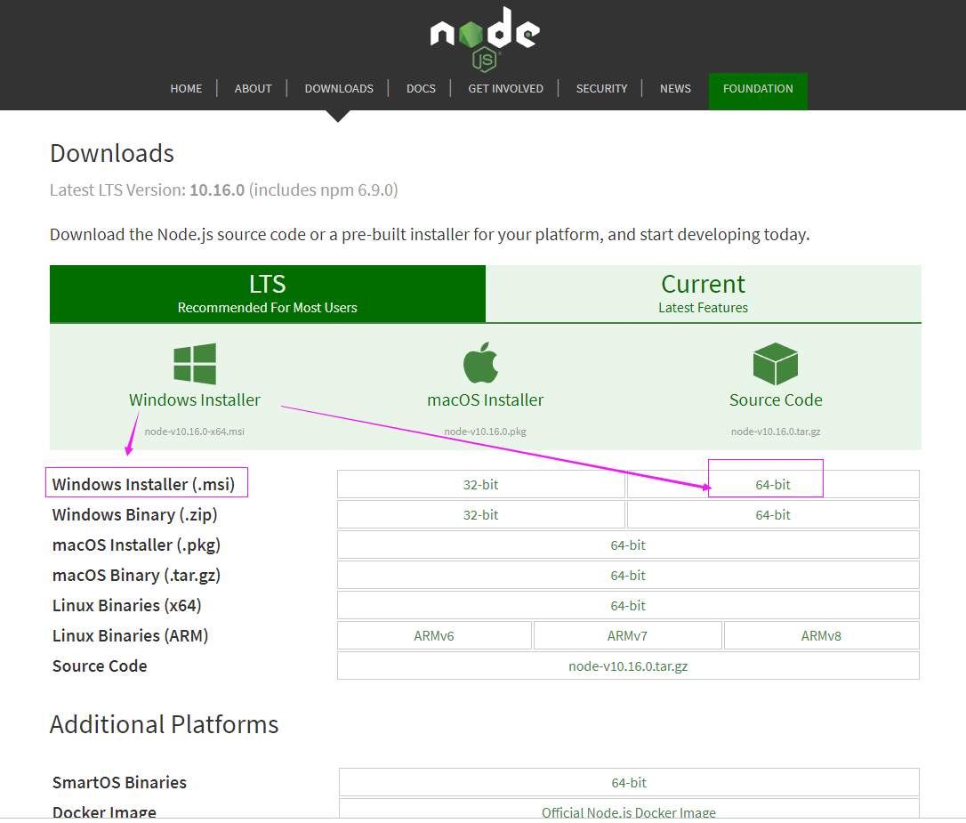Download Windows Binary 64-bit zip

click(x=772, y=514)
